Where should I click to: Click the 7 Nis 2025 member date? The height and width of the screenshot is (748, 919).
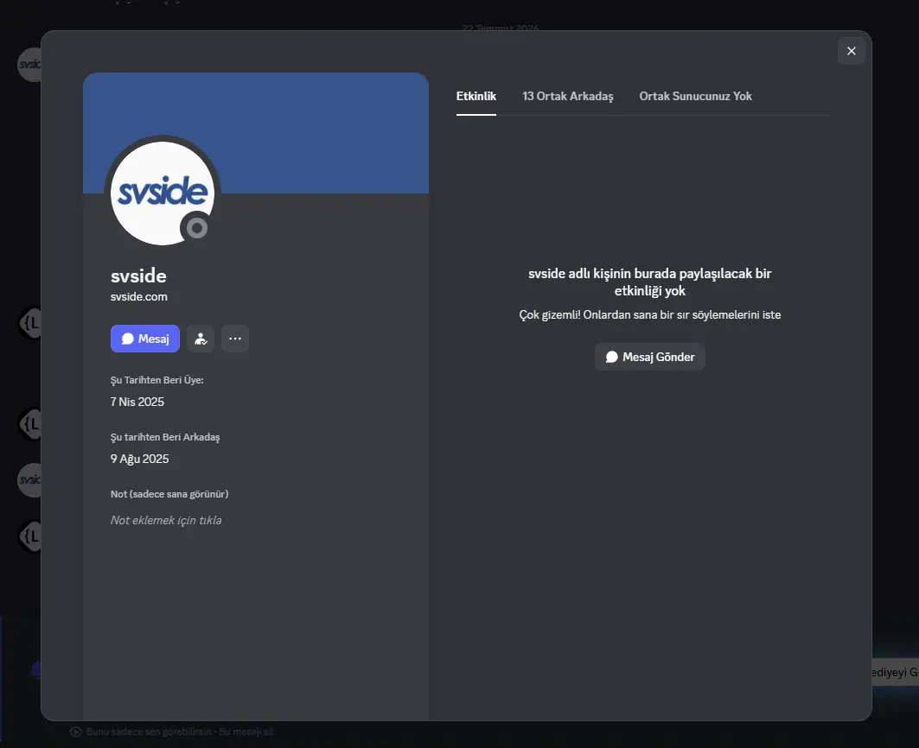tap(137, 402)
